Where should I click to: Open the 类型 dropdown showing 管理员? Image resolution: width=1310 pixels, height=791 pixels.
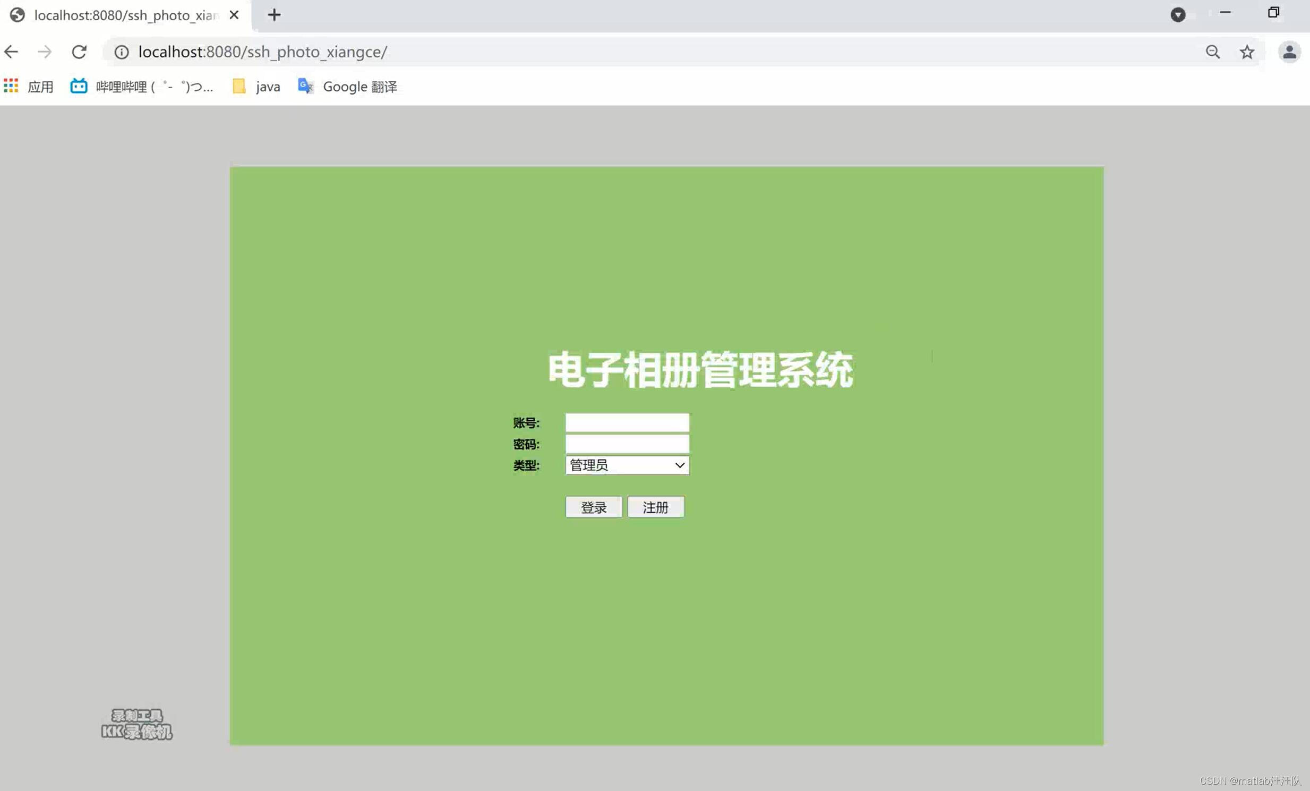[626, 465]
